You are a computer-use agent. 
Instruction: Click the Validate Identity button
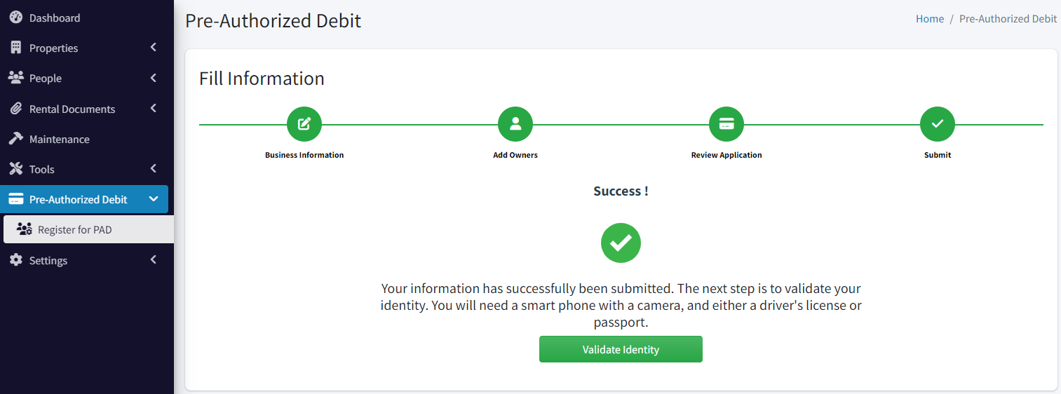[621, 349]
